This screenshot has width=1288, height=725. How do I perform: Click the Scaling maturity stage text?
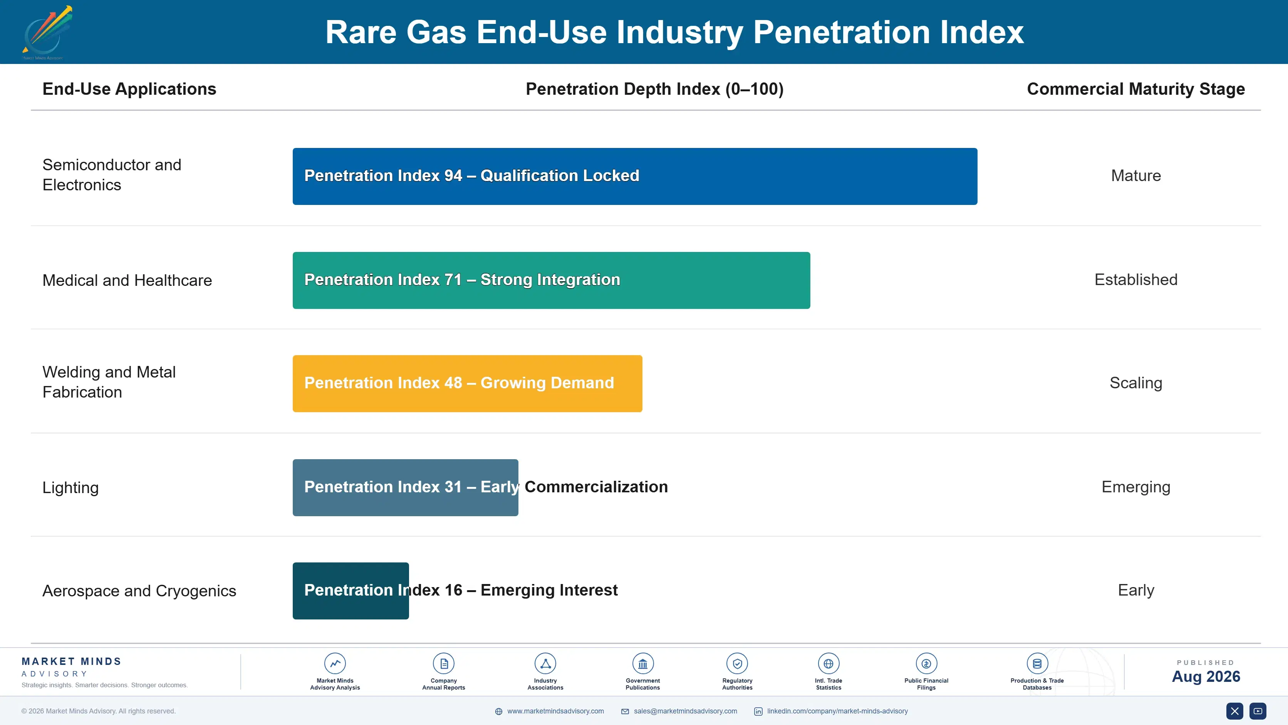point(1135,383)
